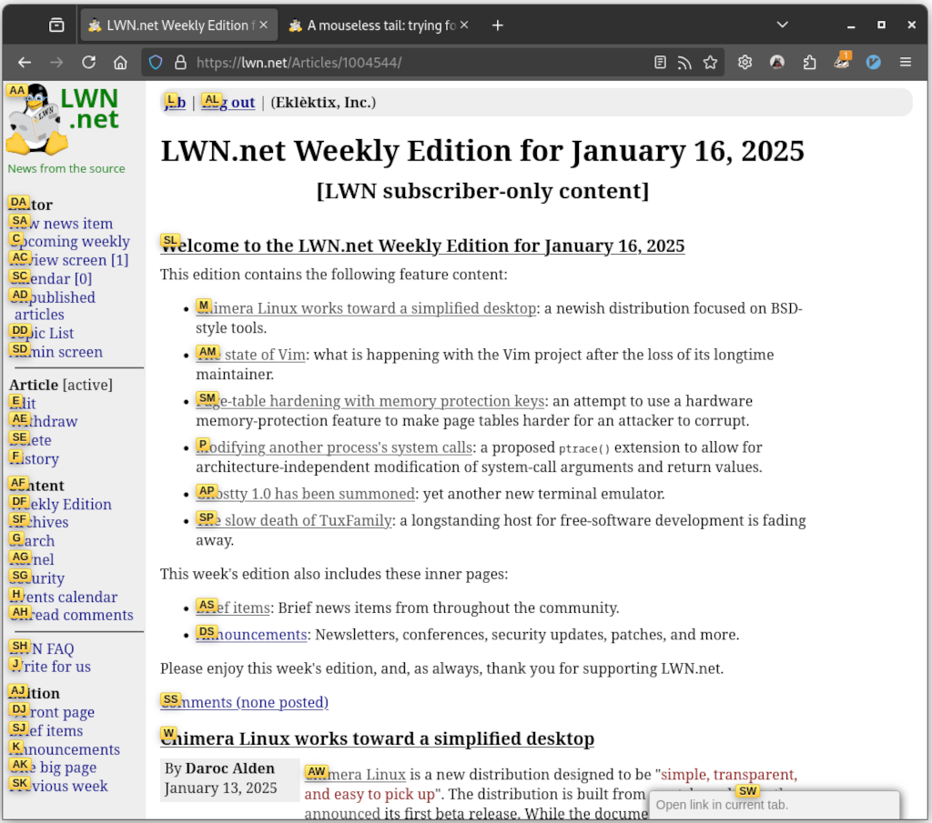The image size is (932, 823).
Task: Open the extensions puzzle-piece menu
Action: pos(809,63)
